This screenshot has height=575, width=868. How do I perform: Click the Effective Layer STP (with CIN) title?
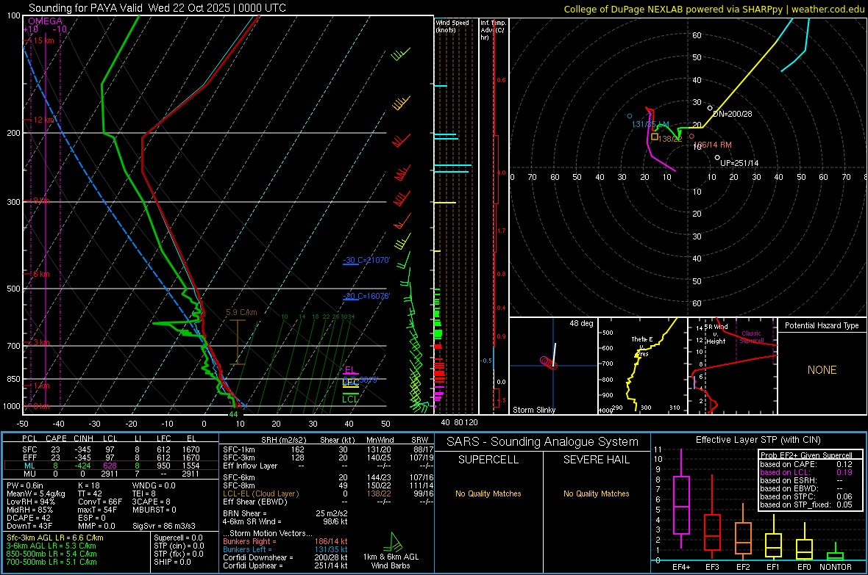[x=758, y=440]
